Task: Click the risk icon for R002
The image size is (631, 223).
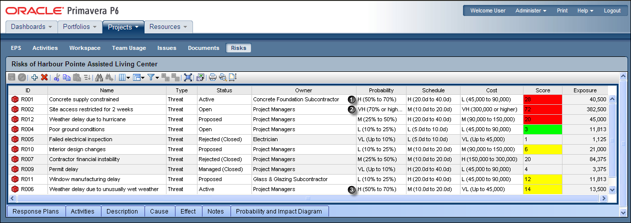Action: 14,109
